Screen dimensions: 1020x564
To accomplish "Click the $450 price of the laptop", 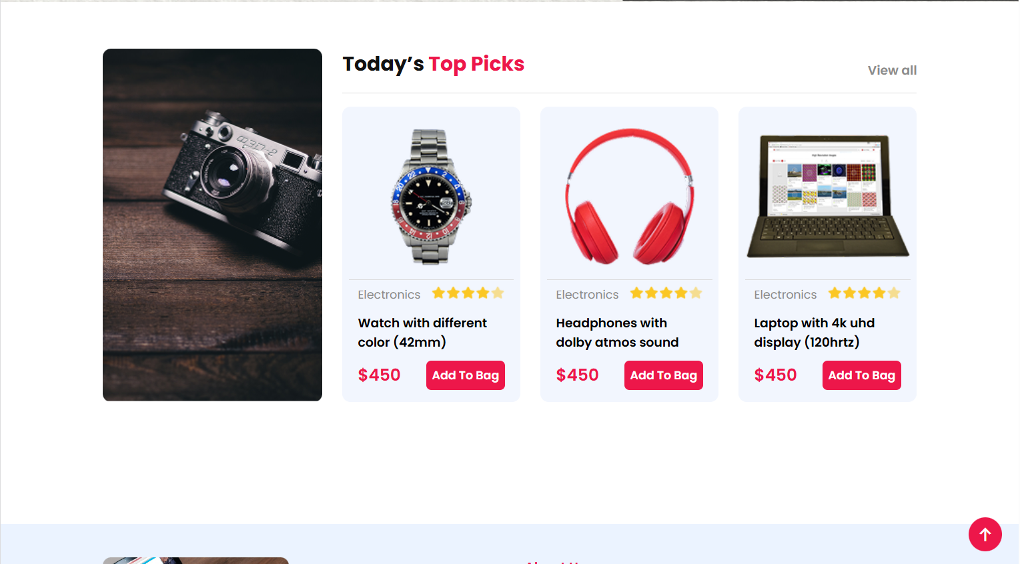I will (775, 375).
